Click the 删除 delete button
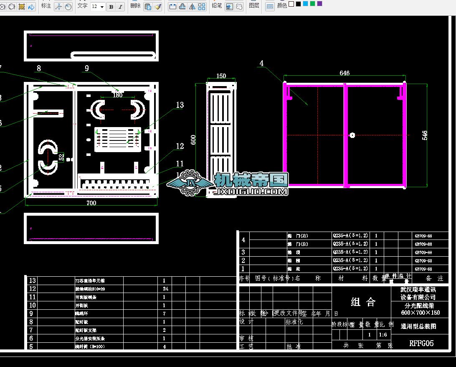 coord(135,5)
